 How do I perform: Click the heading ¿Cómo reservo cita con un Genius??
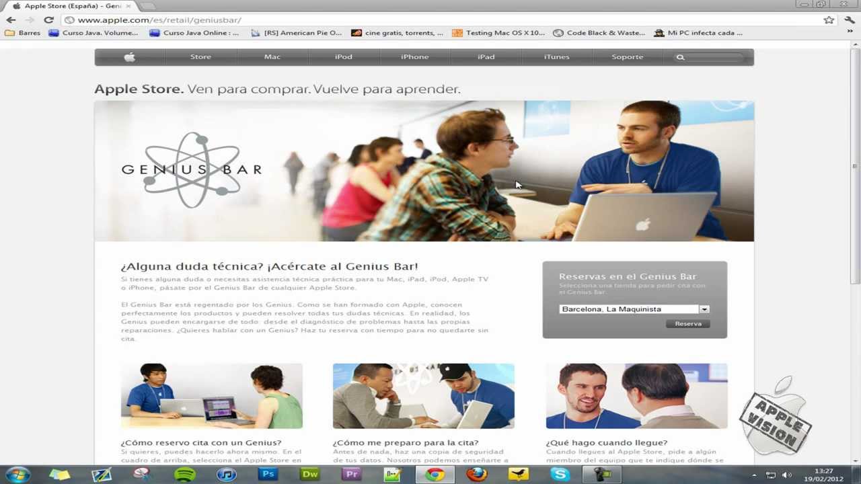pos(201,442)
